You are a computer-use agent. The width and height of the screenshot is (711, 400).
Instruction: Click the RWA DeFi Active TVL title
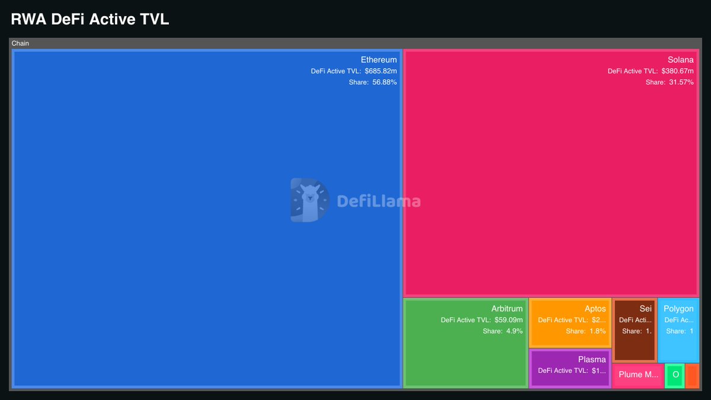pos(90,19)
